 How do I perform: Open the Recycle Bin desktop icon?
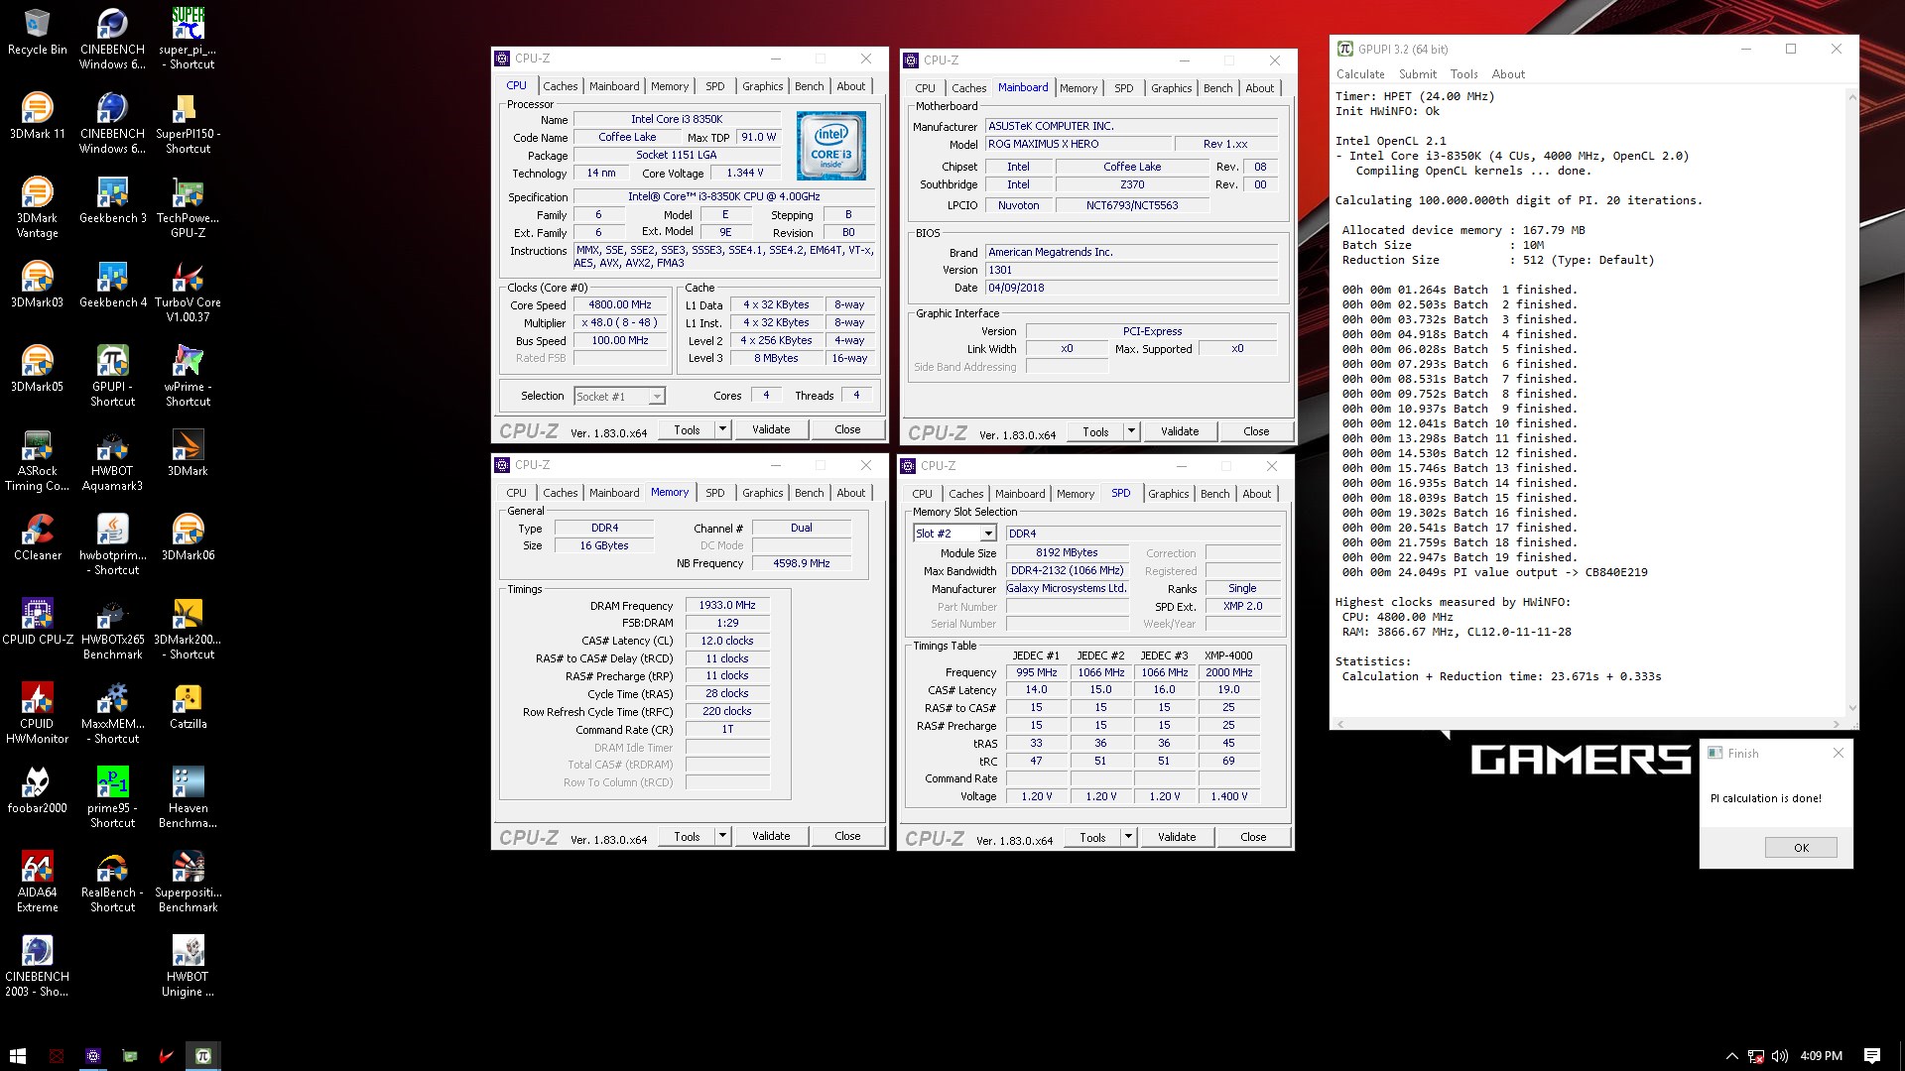[37, 33]
